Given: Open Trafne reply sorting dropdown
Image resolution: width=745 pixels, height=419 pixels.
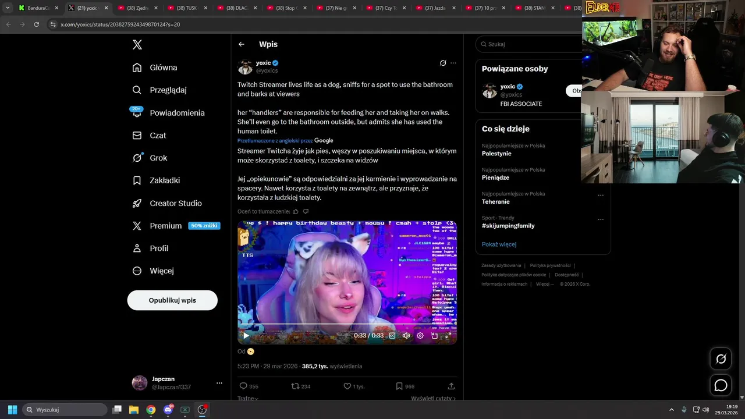Looking at the screenshot, I should point(248,399).
